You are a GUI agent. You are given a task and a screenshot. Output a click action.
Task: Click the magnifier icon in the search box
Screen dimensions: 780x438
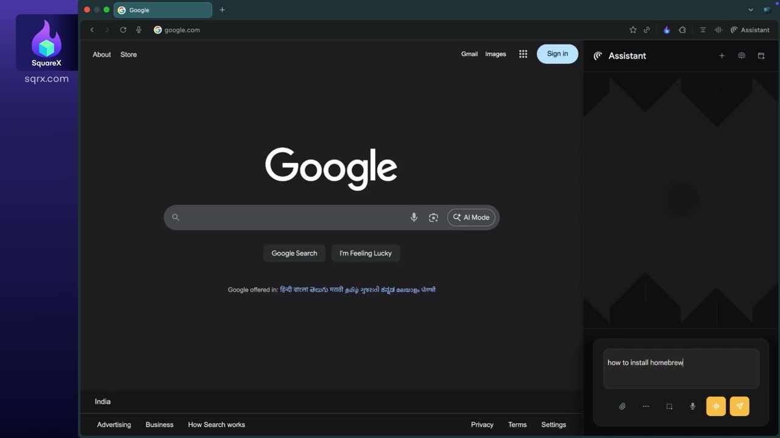[175, 217]
